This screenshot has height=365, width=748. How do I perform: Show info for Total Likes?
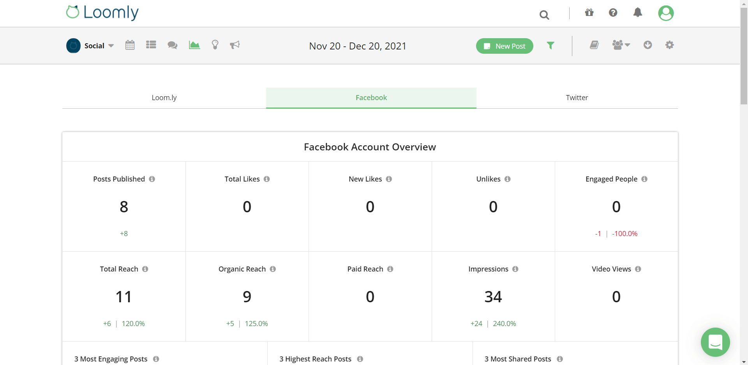tap(266, 179)
